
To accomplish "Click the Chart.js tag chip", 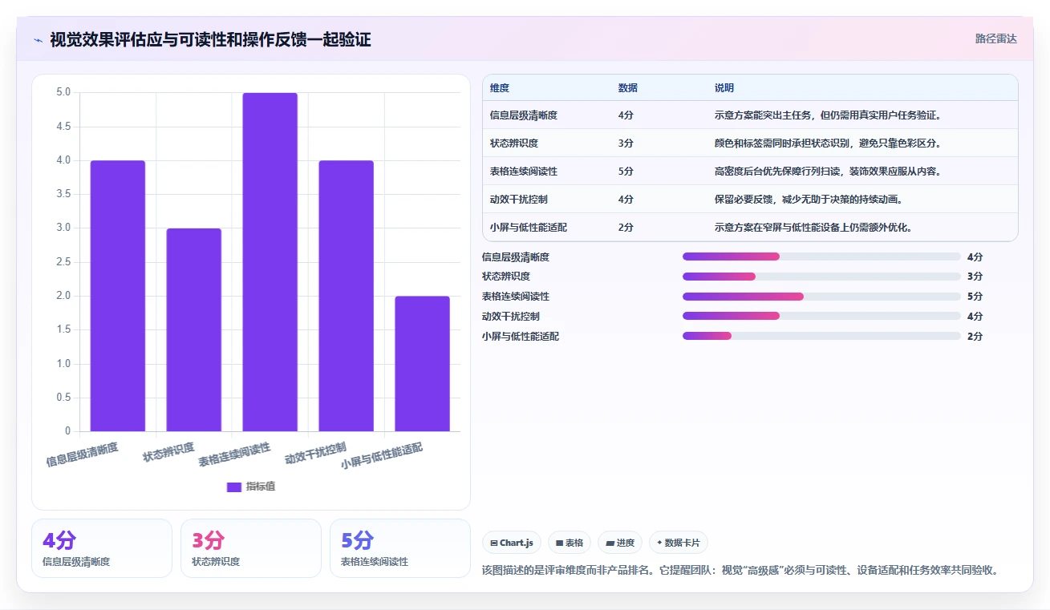I will click(512, 543).
